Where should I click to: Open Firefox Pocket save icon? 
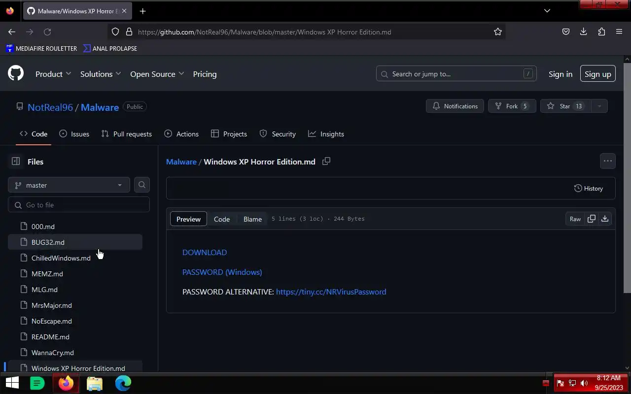pos(566,32)
